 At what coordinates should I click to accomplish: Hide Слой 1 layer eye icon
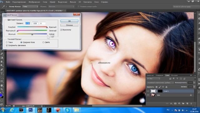pyautogui.click(x=148, y=91)
